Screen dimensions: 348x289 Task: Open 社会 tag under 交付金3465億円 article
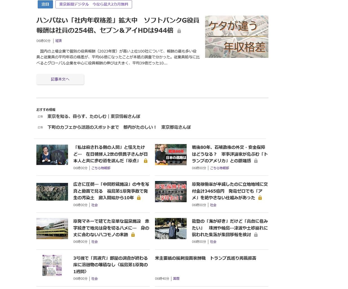coord(213,205)
